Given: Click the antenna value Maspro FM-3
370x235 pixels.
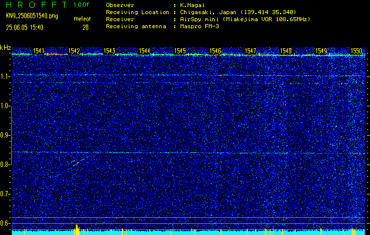Looking at the screenshot, I should point(199,26).
